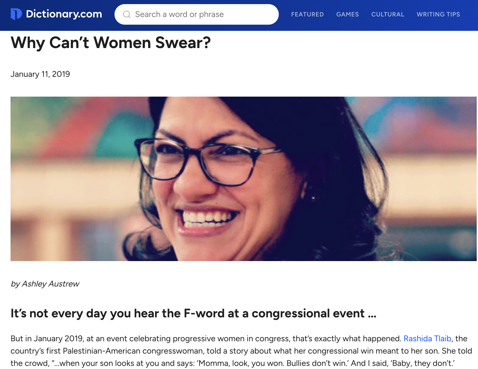Click the F-word at a congressional event subheading

pyautogui.click(x=194, y=313)
